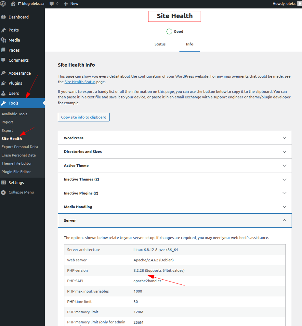Click New in the admin bar
The image size is (302, 326).
[x=74, y=4]
